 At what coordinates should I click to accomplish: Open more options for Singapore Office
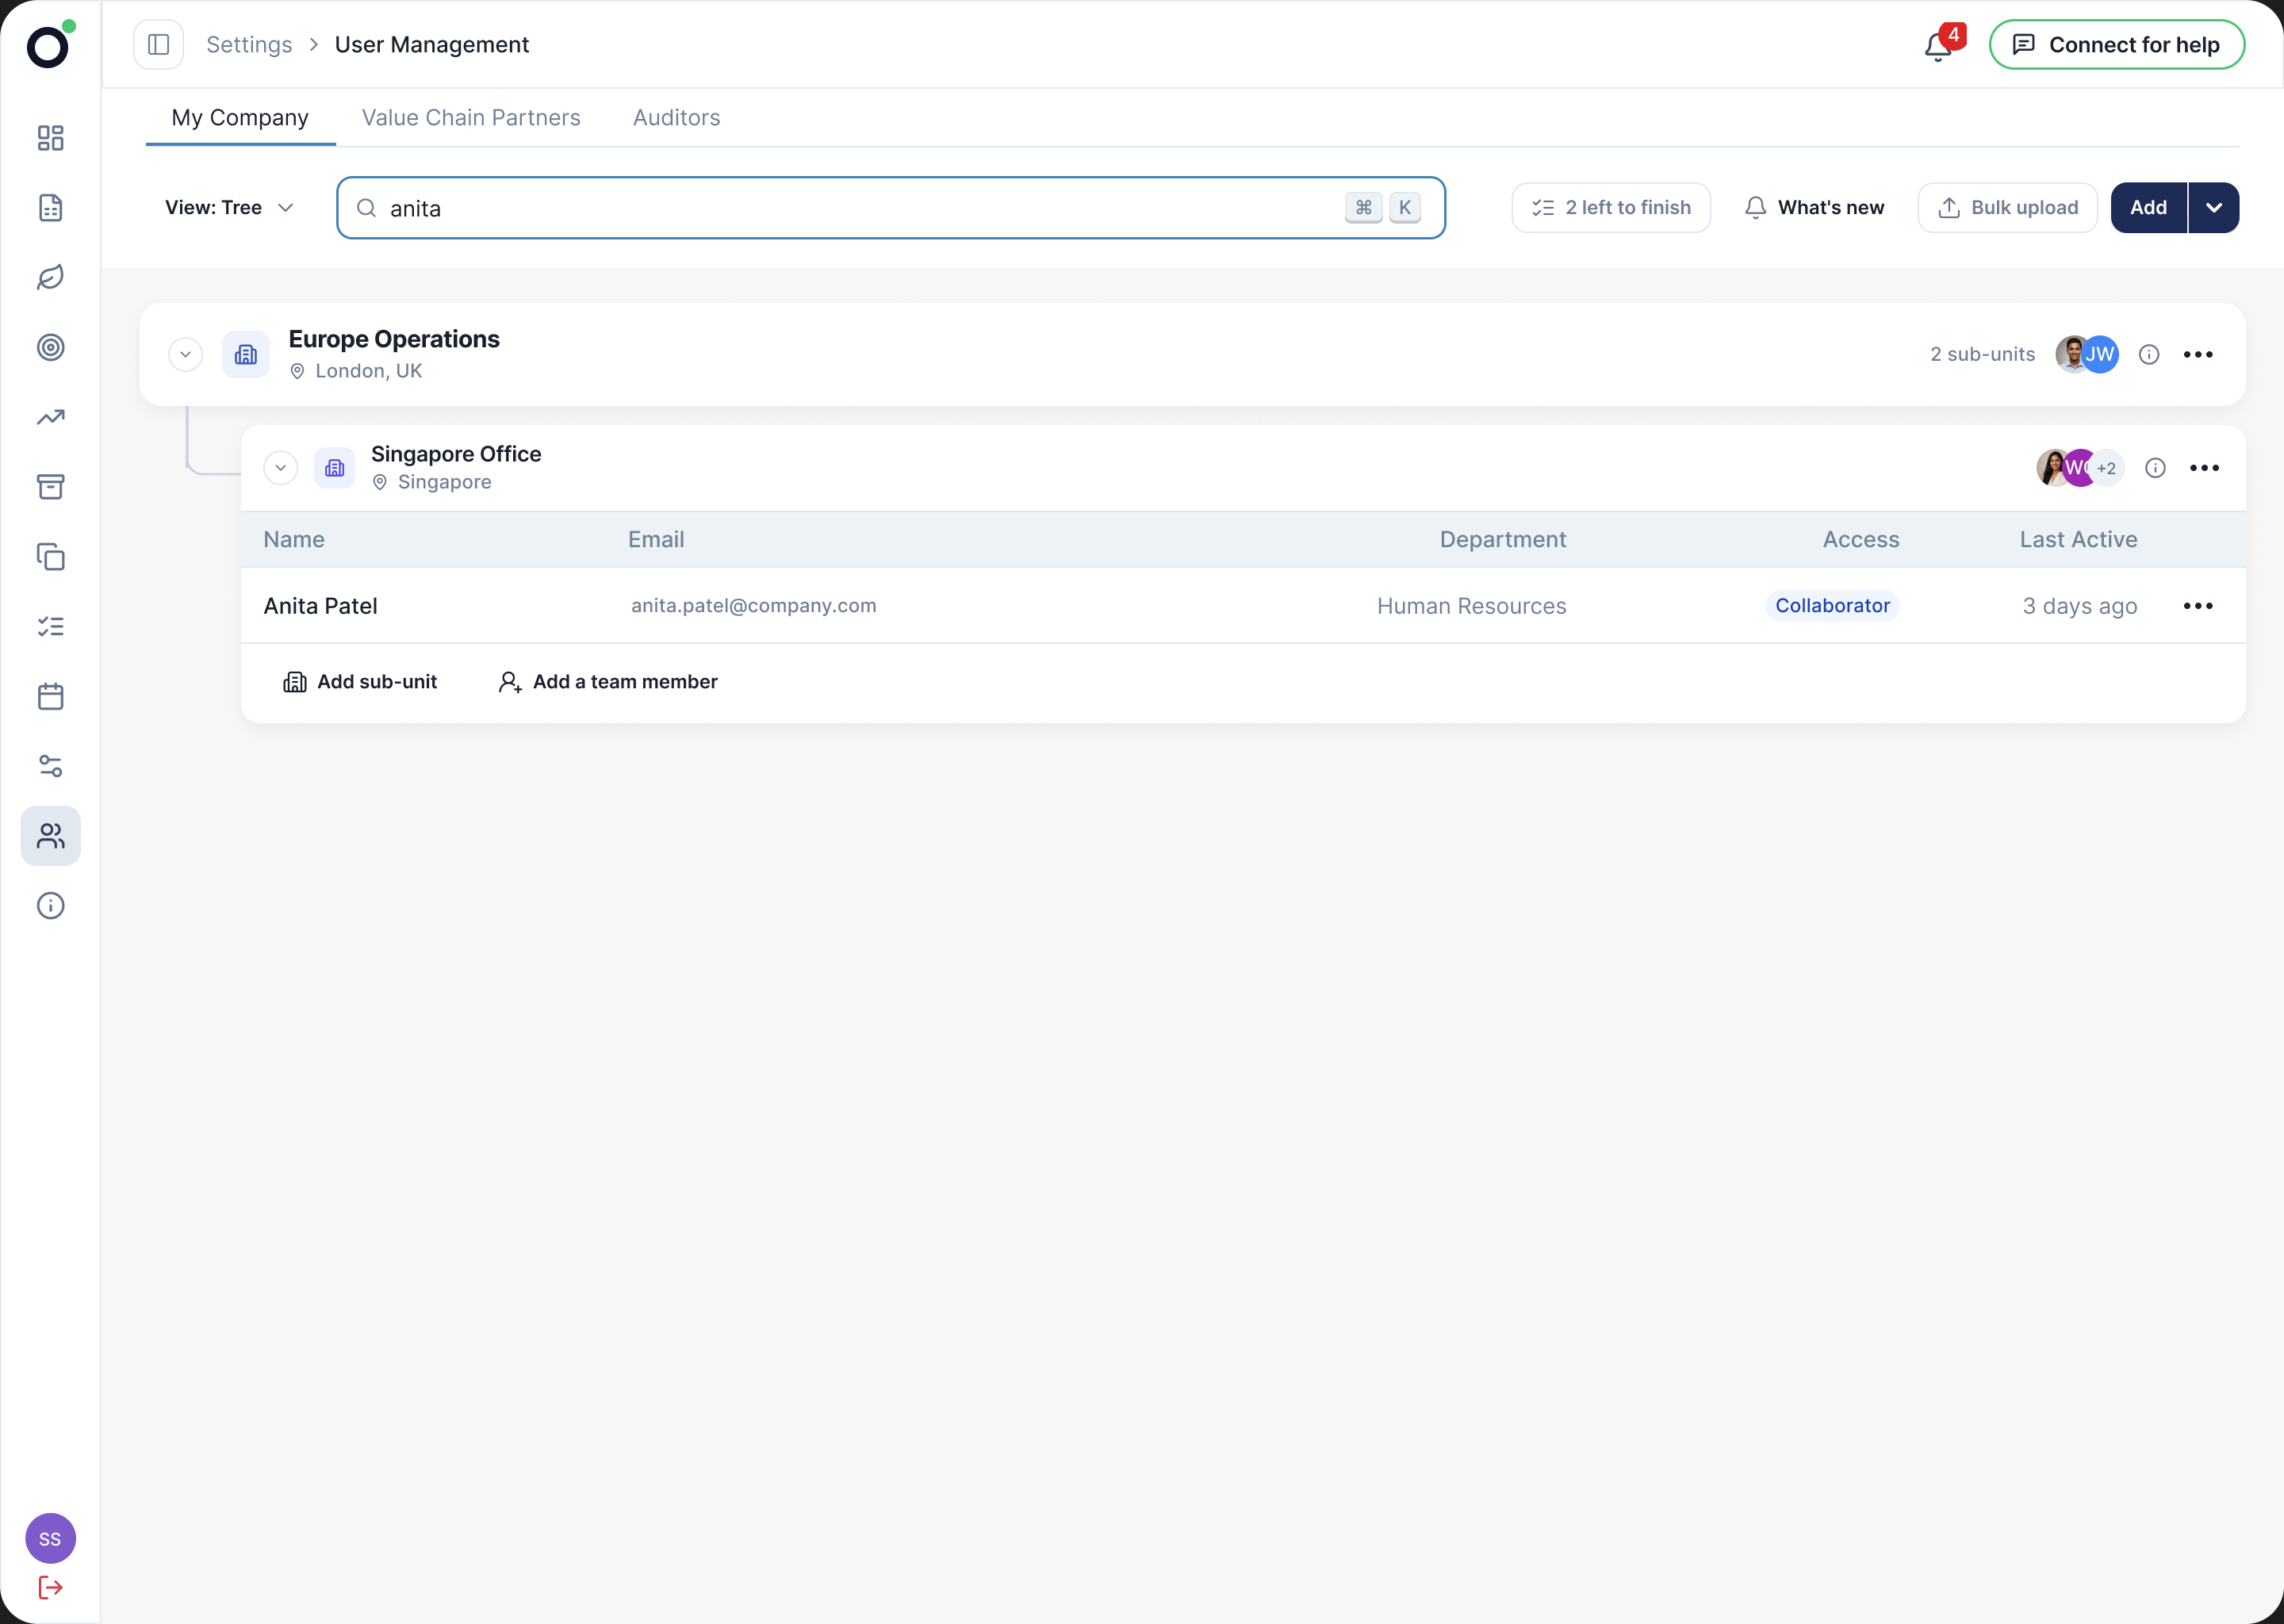click(x=2203, y=468)
